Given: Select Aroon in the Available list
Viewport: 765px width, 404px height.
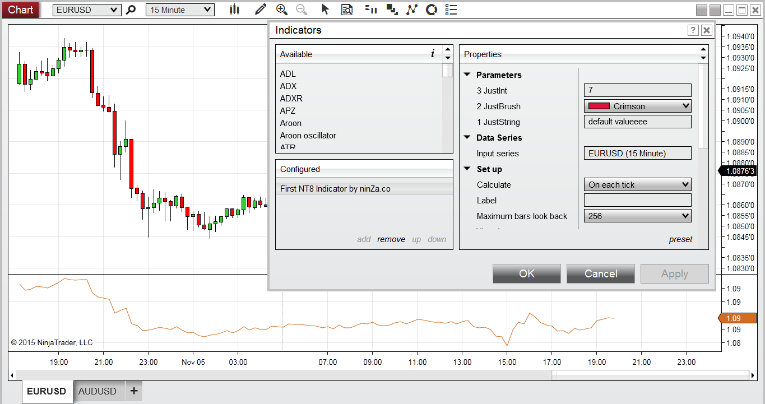Looking at the screenshot, I should click(x=291, y=123).
